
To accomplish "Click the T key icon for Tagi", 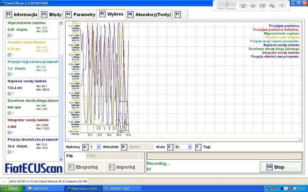I will [x=198, y=147].
